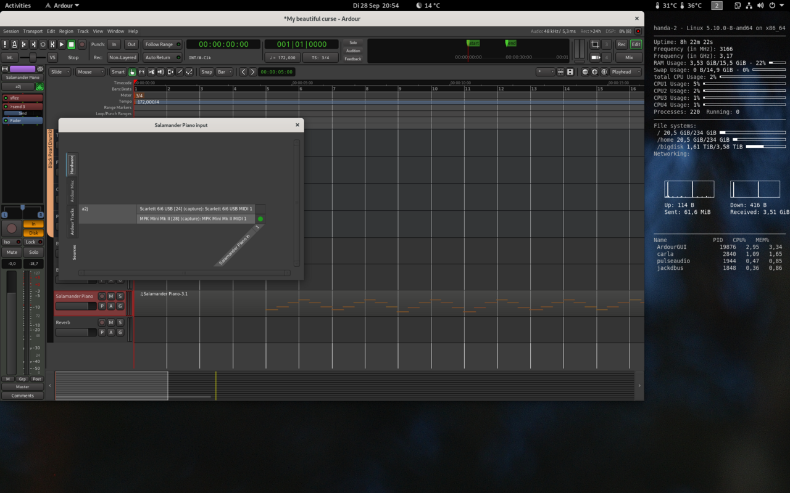Image resolution: width=790 pixels, height=493 pixels.
Task: Toggle Punch In
Action: [114, 44]
